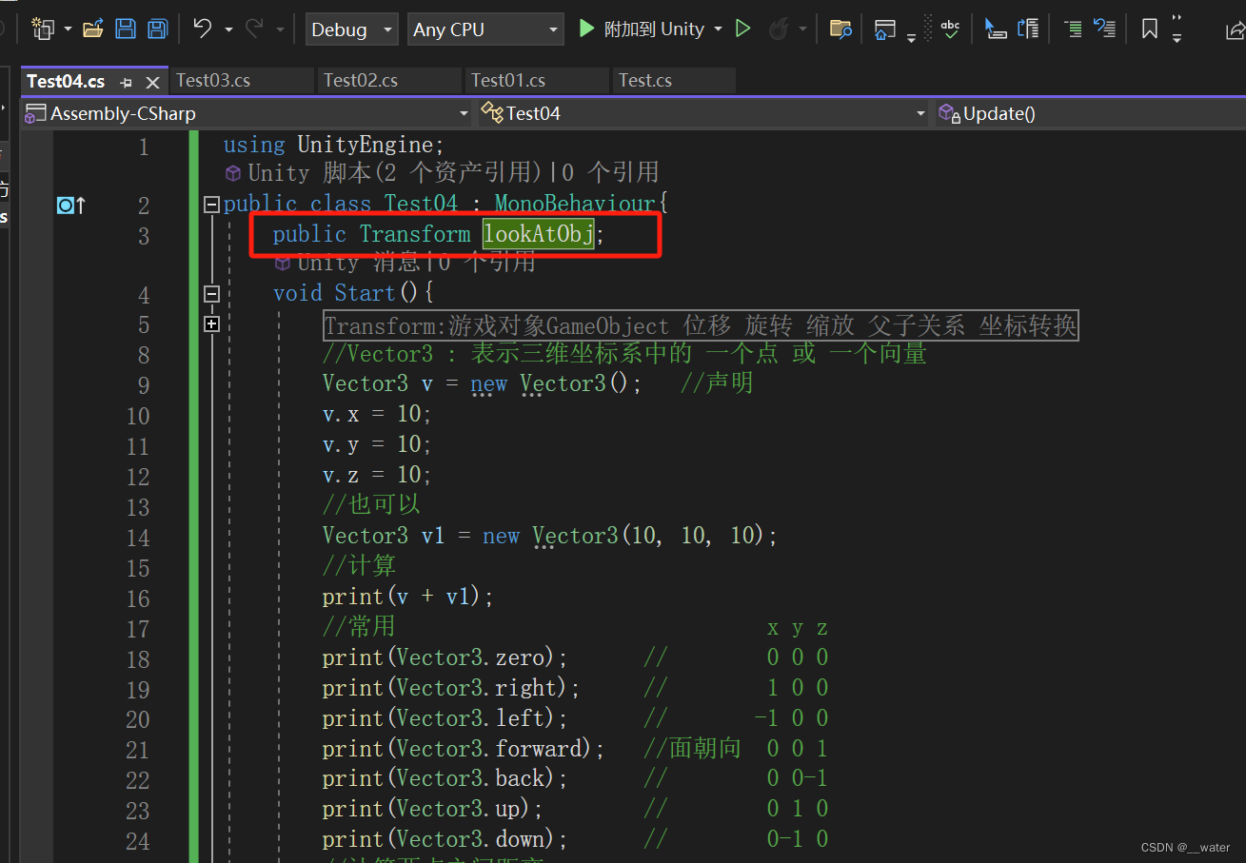Undo the last edit

tap(202, 29)
